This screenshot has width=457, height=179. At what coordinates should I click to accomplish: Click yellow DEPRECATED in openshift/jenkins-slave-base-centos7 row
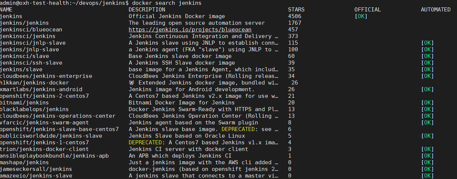click(x=238, y=129)
